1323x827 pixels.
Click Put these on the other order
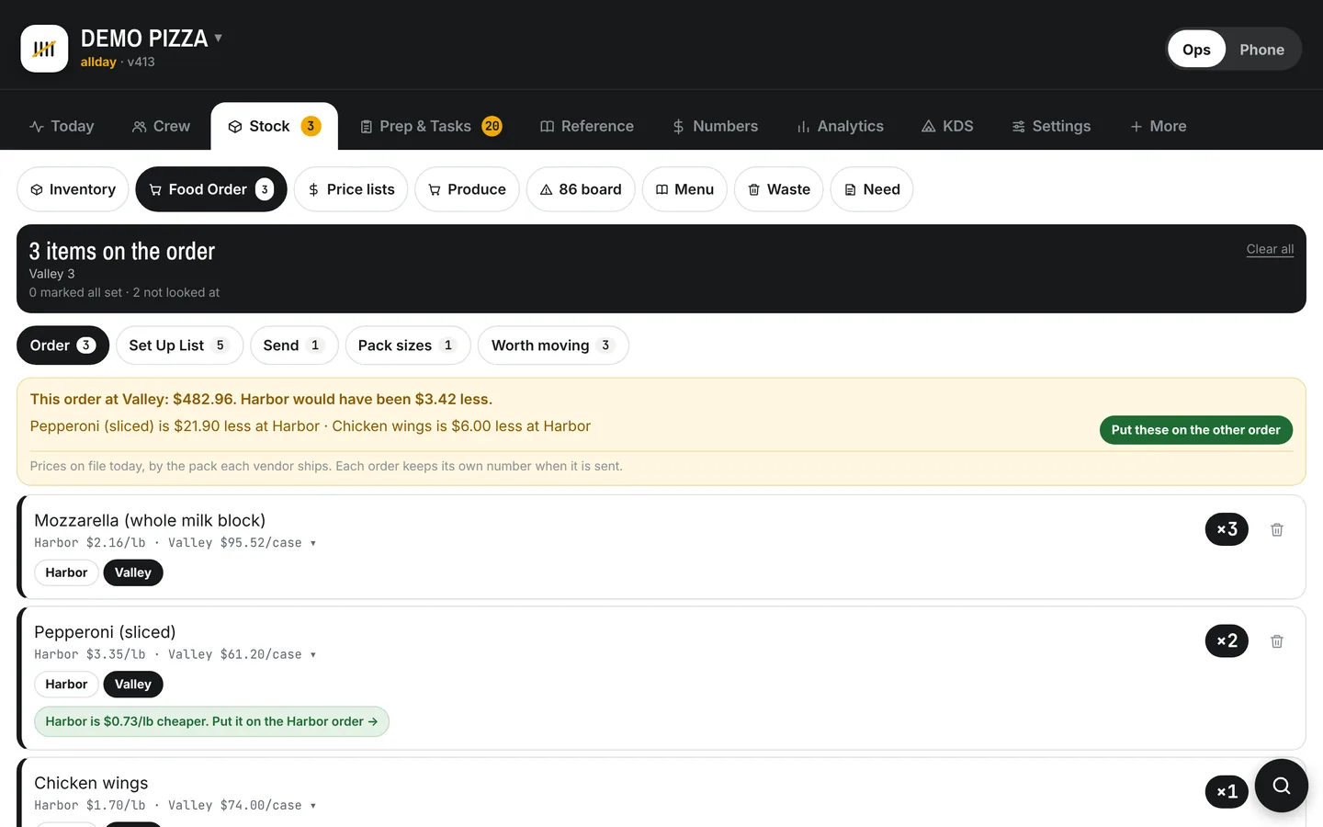click(1195, 430)
